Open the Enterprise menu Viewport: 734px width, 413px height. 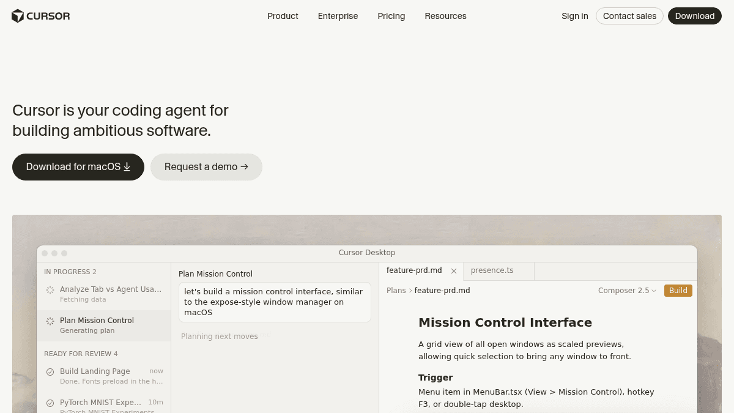(338, 16)
